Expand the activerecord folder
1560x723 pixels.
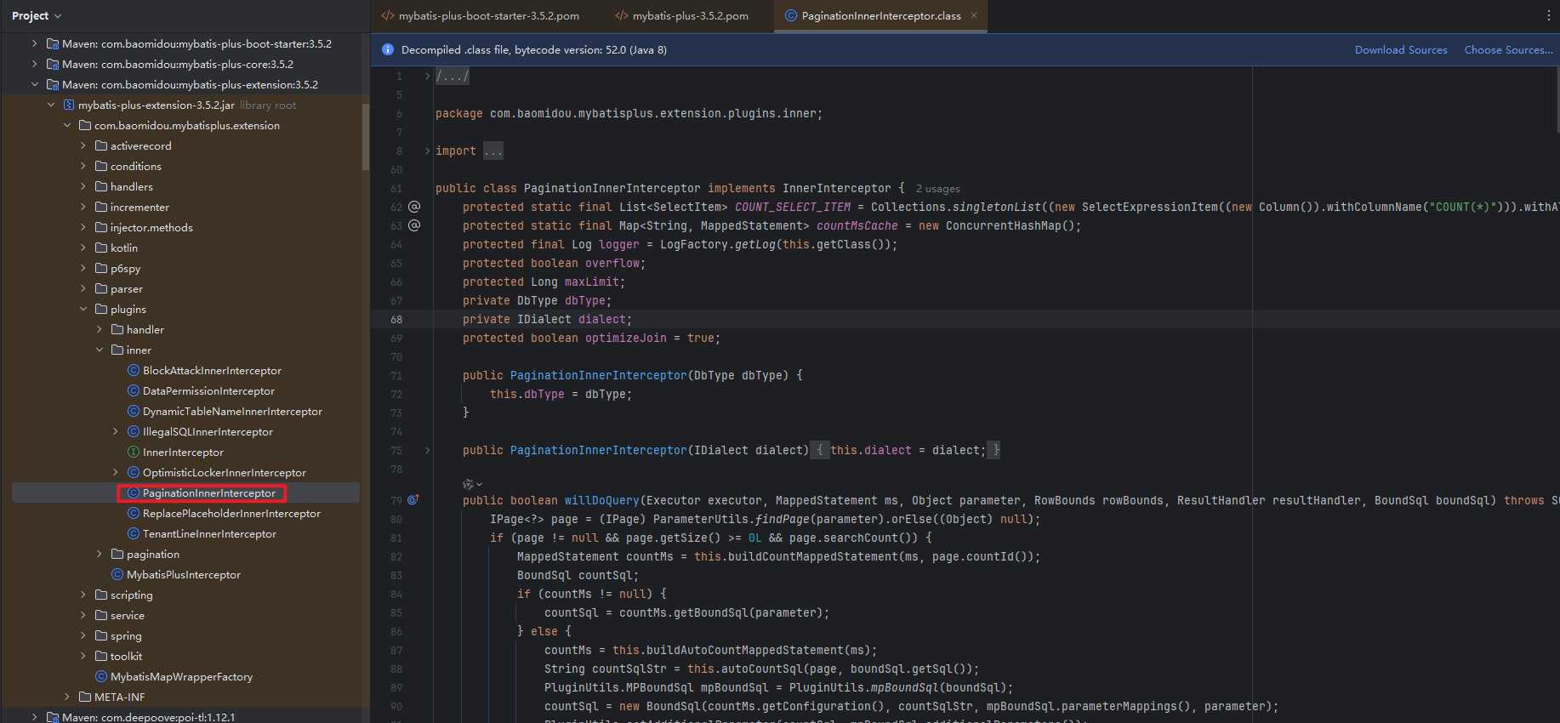click(x=83, y=146)
